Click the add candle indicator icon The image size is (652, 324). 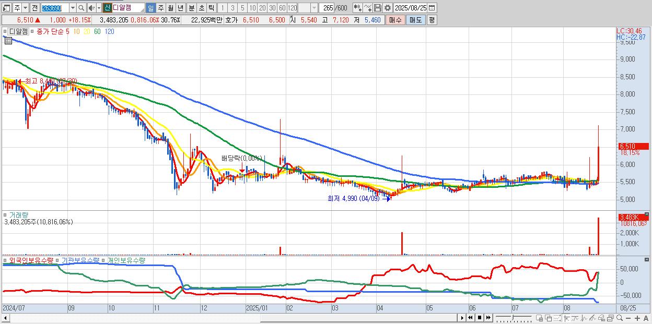click(358, 8)
